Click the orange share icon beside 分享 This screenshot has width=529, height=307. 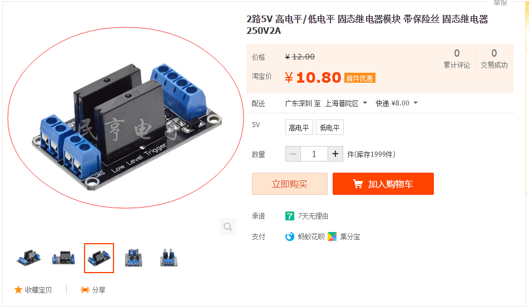pyautogui.click(x=85, y=289)
